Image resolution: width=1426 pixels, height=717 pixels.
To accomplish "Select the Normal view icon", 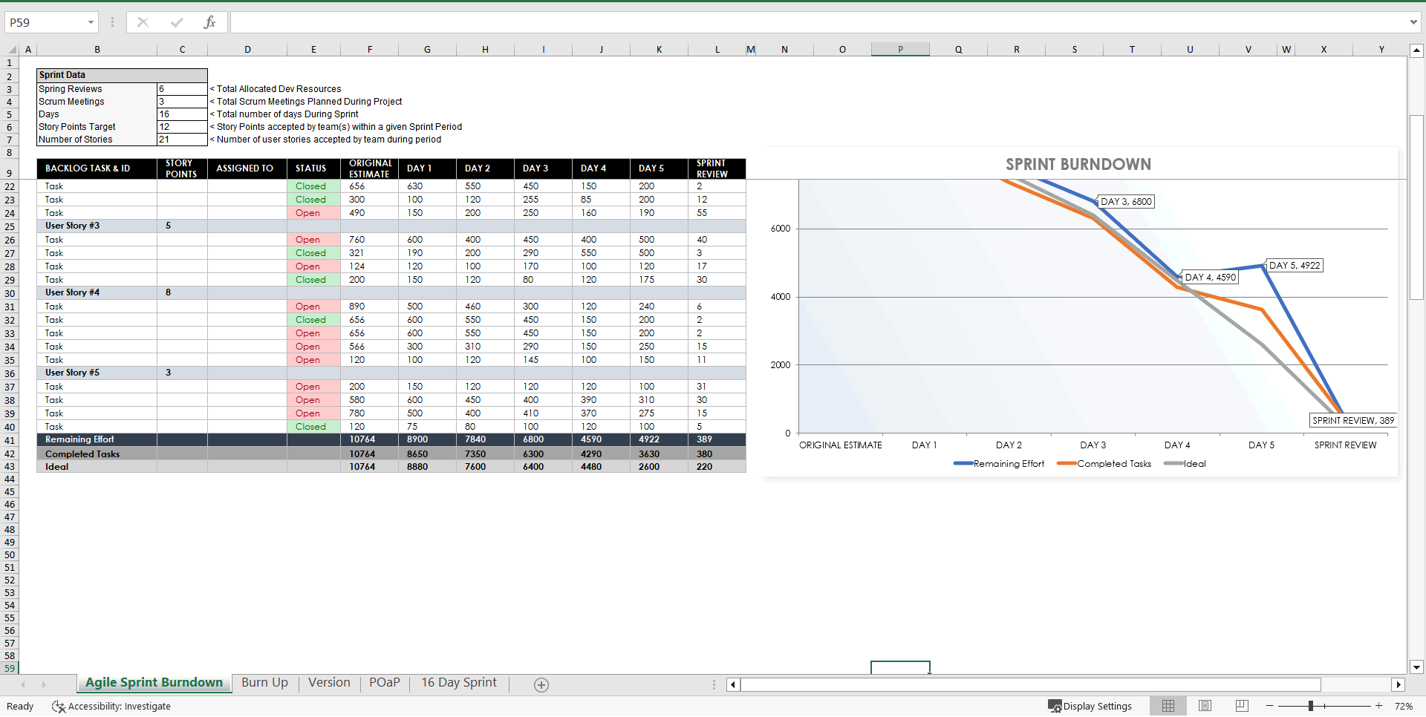I will (x=1169, y=706).
